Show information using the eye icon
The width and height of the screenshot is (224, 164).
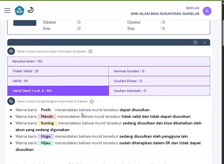click(x=11, y=51)
